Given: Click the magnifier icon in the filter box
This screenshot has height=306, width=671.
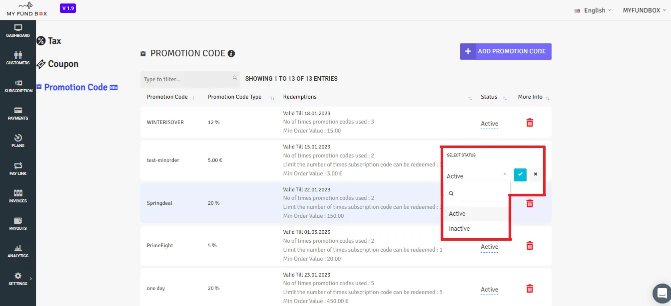Looking at the screenshot, I should click(x=235, y=78).
